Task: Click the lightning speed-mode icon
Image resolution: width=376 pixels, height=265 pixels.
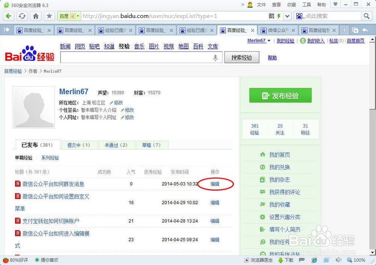Action: 279,16
